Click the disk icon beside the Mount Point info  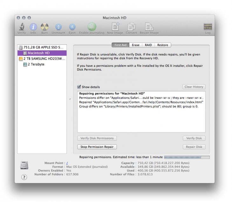[24, 165]
